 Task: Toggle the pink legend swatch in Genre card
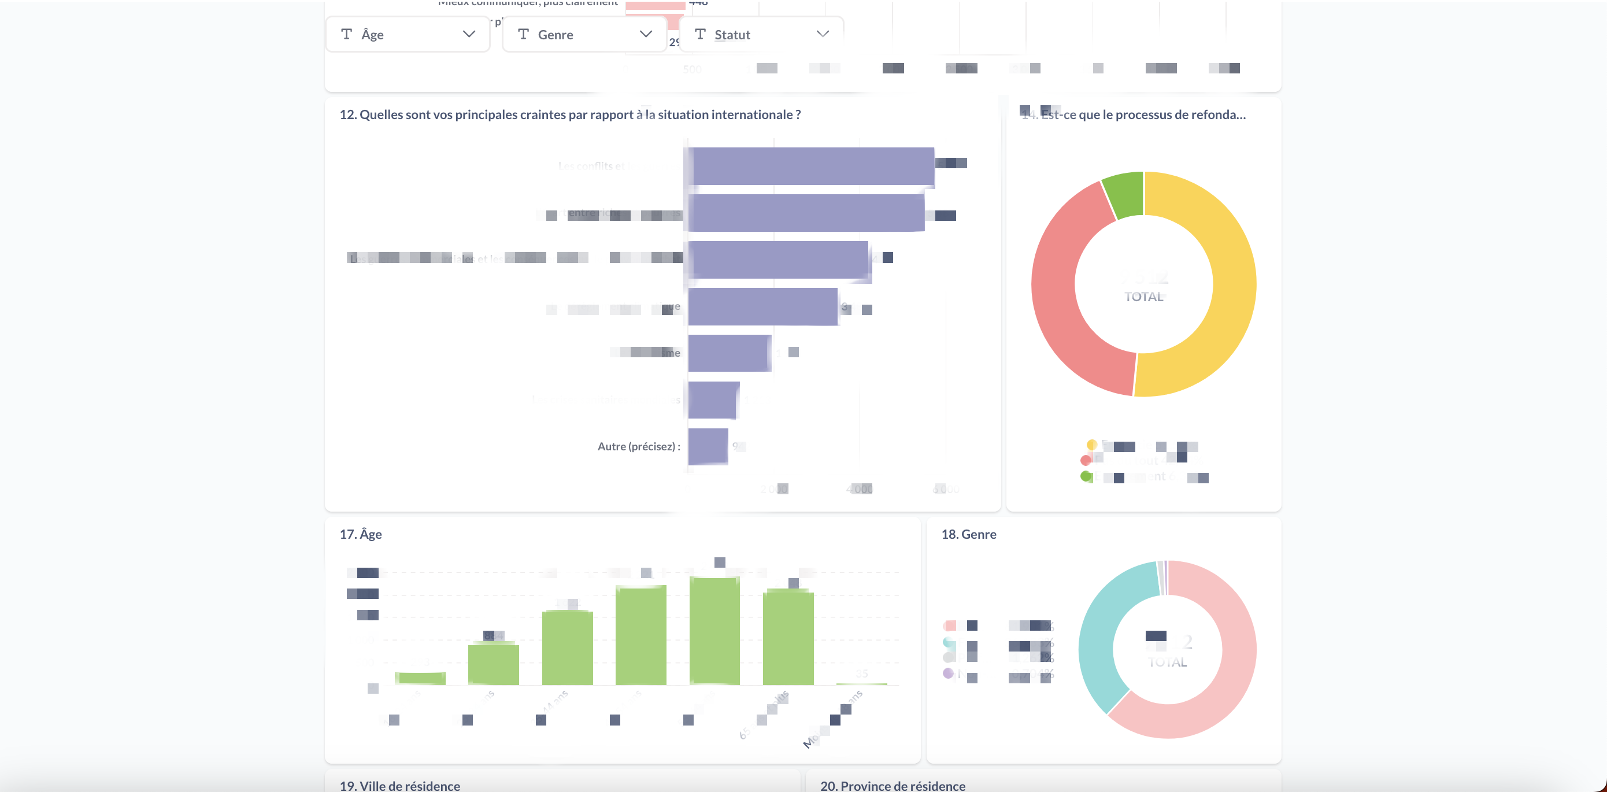click(x=950, y=626)
